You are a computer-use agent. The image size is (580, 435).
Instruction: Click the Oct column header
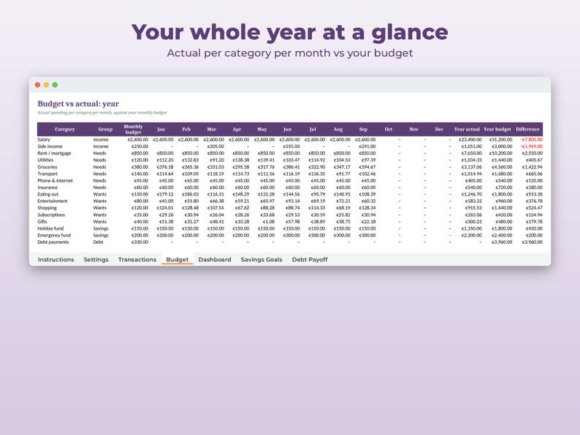click(x=389, y=129)
